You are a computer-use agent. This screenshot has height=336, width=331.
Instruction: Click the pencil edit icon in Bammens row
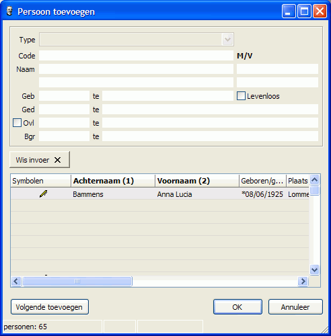(x=43, y=194)
